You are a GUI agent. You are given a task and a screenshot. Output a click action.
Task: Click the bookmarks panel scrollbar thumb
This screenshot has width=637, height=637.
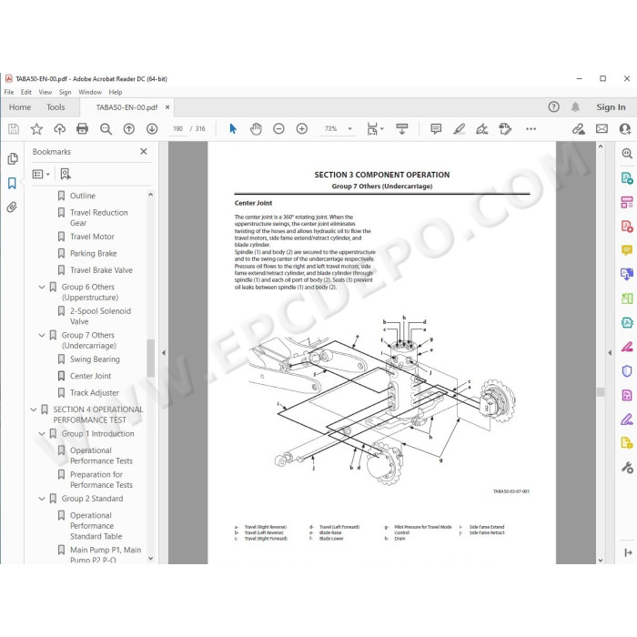151,359
